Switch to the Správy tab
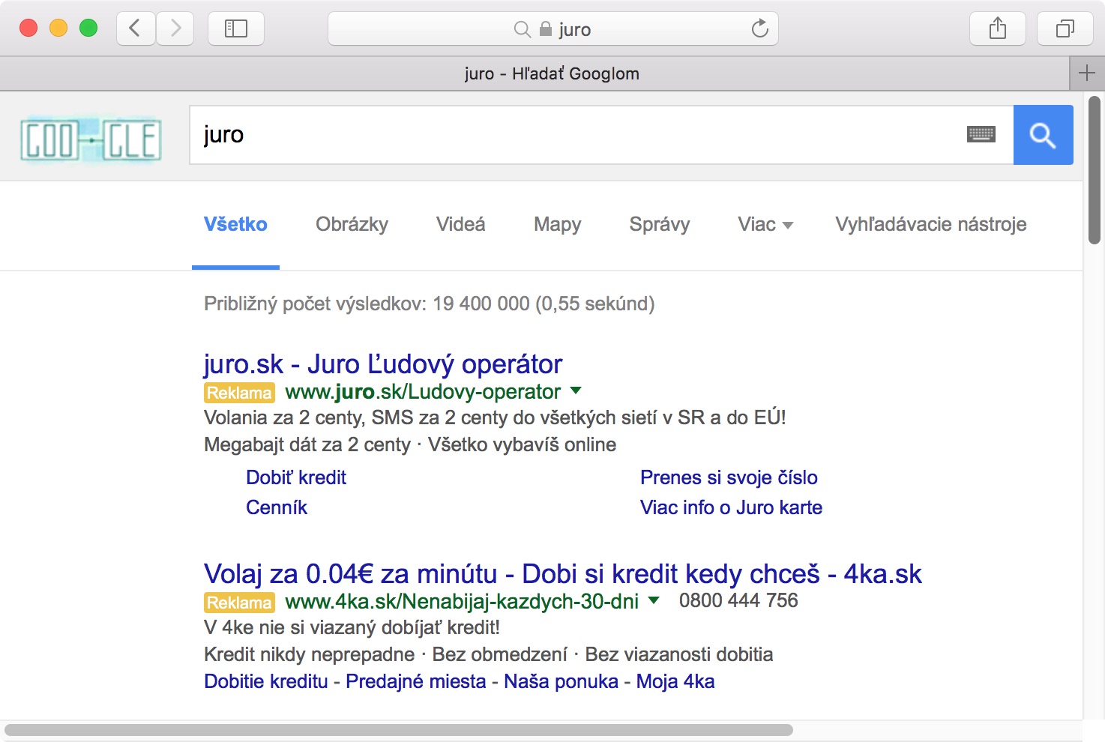 click(x=660, y=224)
